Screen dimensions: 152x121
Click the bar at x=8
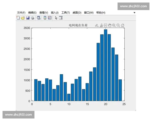[x=62, y=88]
